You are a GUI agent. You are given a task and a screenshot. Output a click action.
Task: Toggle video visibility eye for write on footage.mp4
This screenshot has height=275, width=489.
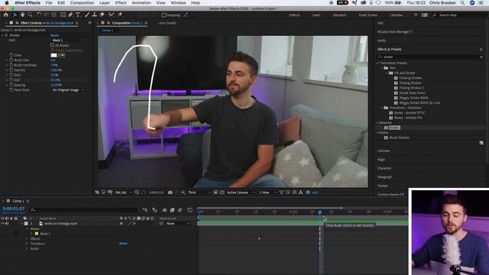pyautogui.click(x=2, y=224)
